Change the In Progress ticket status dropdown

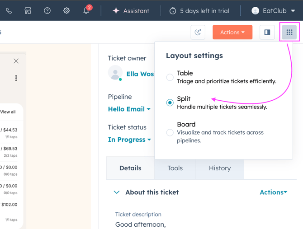tap(129, 140)
